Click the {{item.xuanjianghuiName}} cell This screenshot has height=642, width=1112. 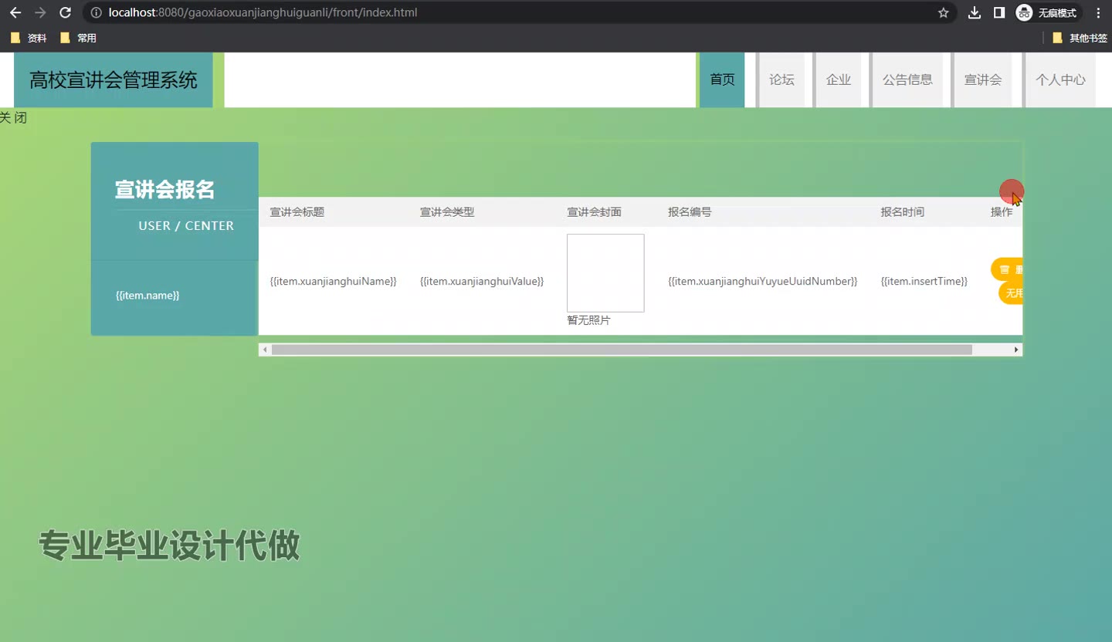tap(333, 282)
